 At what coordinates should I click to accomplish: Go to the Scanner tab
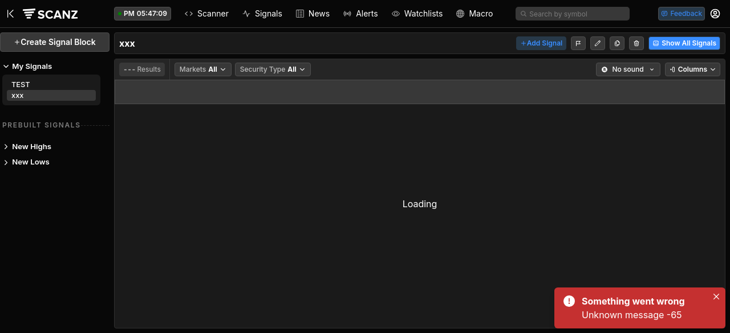[206, 14]
